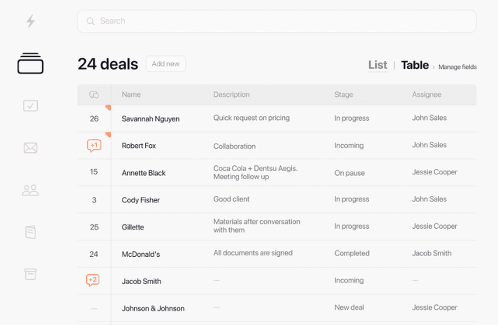Sort by the Name column header
Image resolution: width=498 pixels, height=325 pixels.
click(x=131, y=95)
